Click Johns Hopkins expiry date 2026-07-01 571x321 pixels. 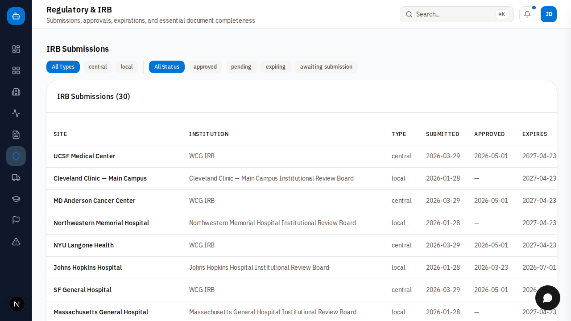pos(539,267)
